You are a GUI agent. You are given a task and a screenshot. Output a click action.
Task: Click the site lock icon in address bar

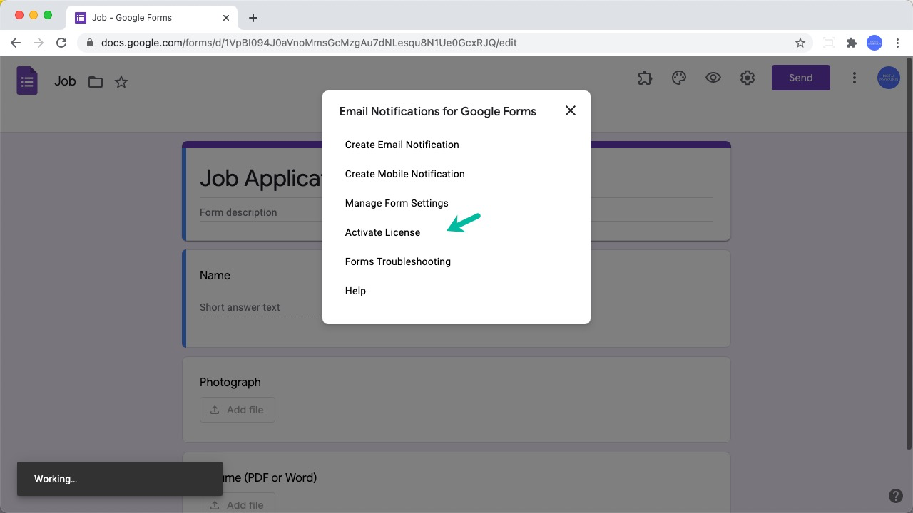[90, 43]
